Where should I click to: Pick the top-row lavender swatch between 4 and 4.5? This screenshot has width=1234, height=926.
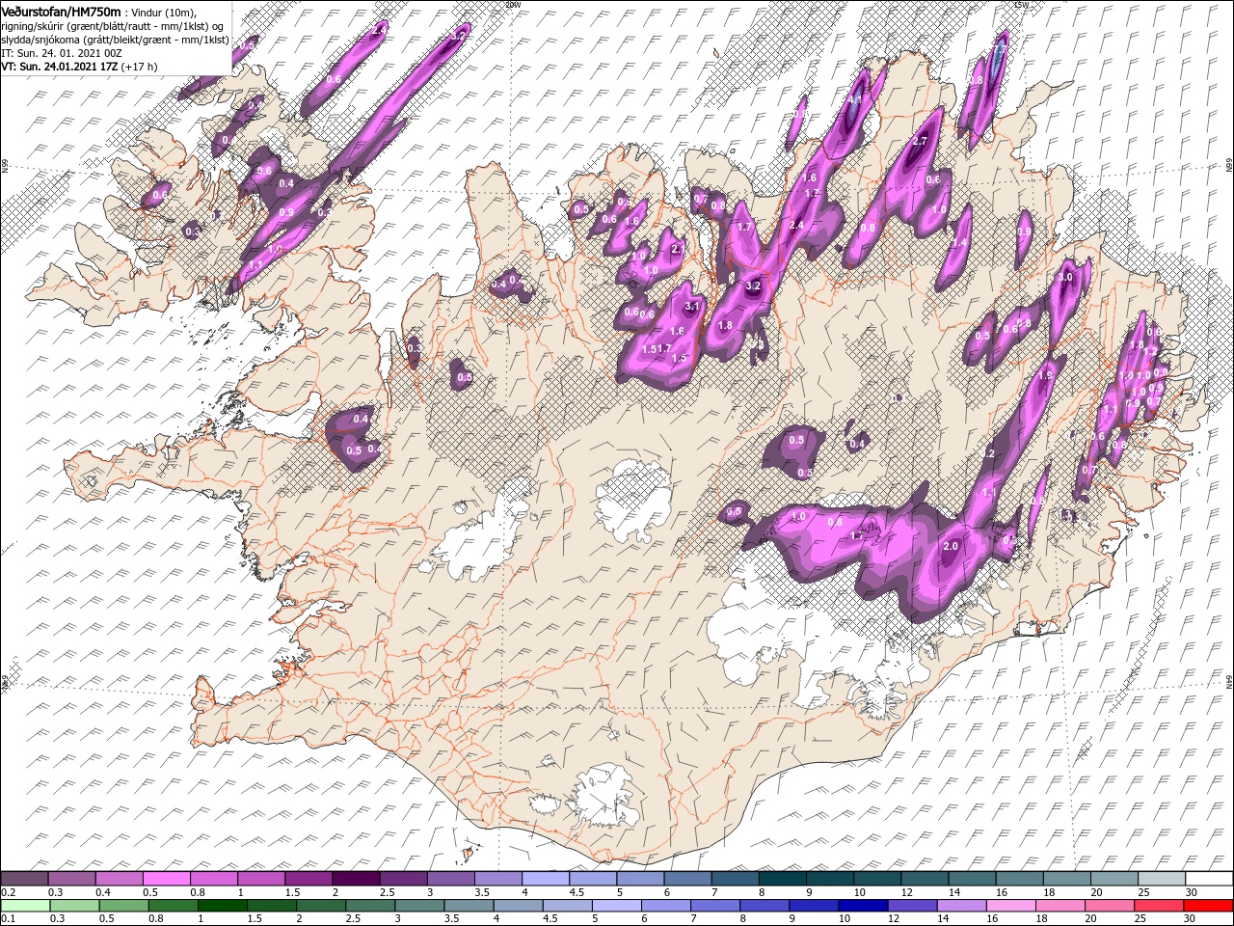(x=546, y=879)
